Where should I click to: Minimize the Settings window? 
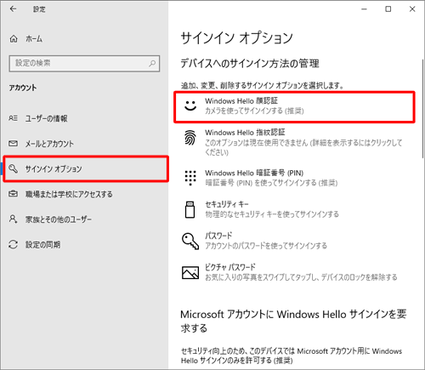click(x=364, y=9)
